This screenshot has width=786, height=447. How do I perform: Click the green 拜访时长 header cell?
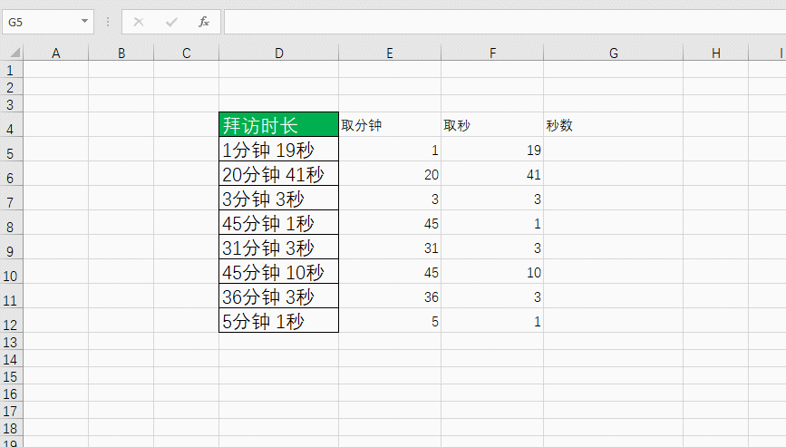point(278,125)
